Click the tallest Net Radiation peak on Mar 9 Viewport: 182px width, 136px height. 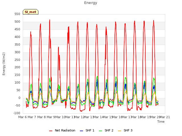(50, 20)
